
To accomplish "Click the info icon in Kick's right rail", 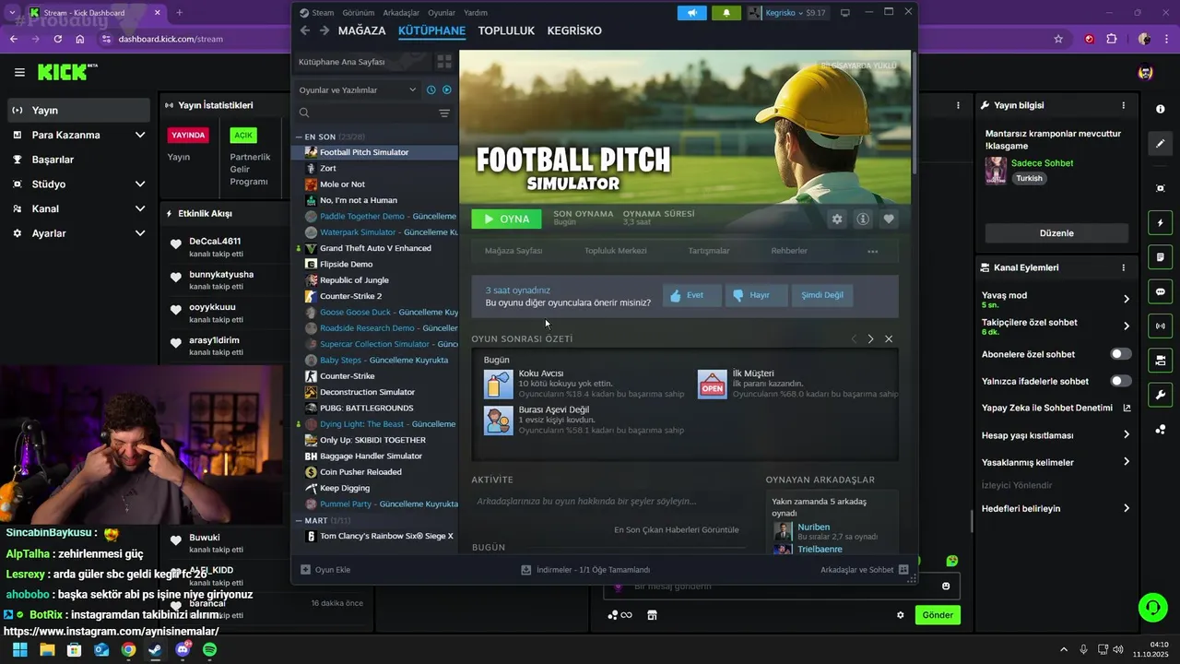I will point(1160,109).
